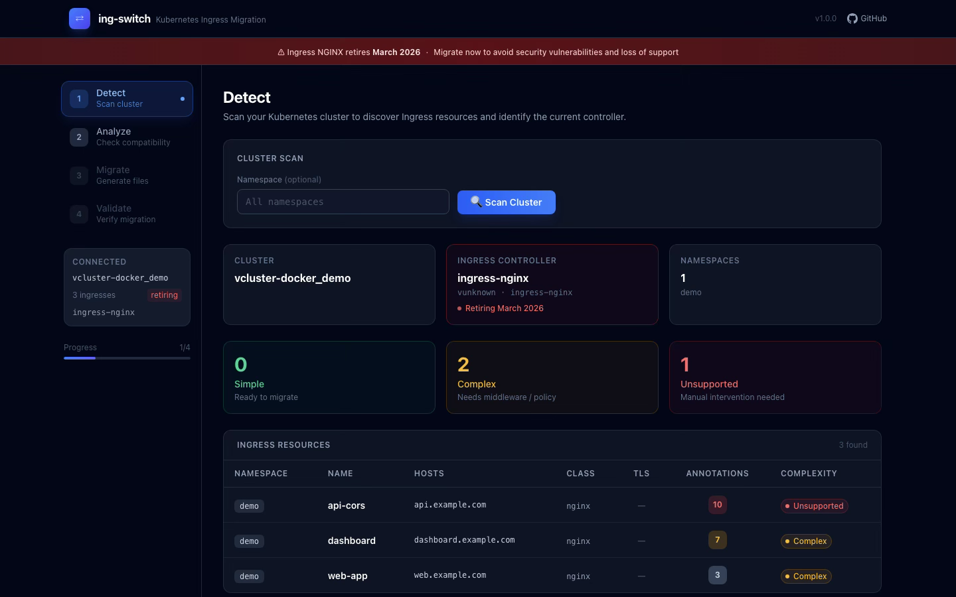Click the vcluster-docker_demo name in Connected panel
956x597 pixels.
click(120, 278)
